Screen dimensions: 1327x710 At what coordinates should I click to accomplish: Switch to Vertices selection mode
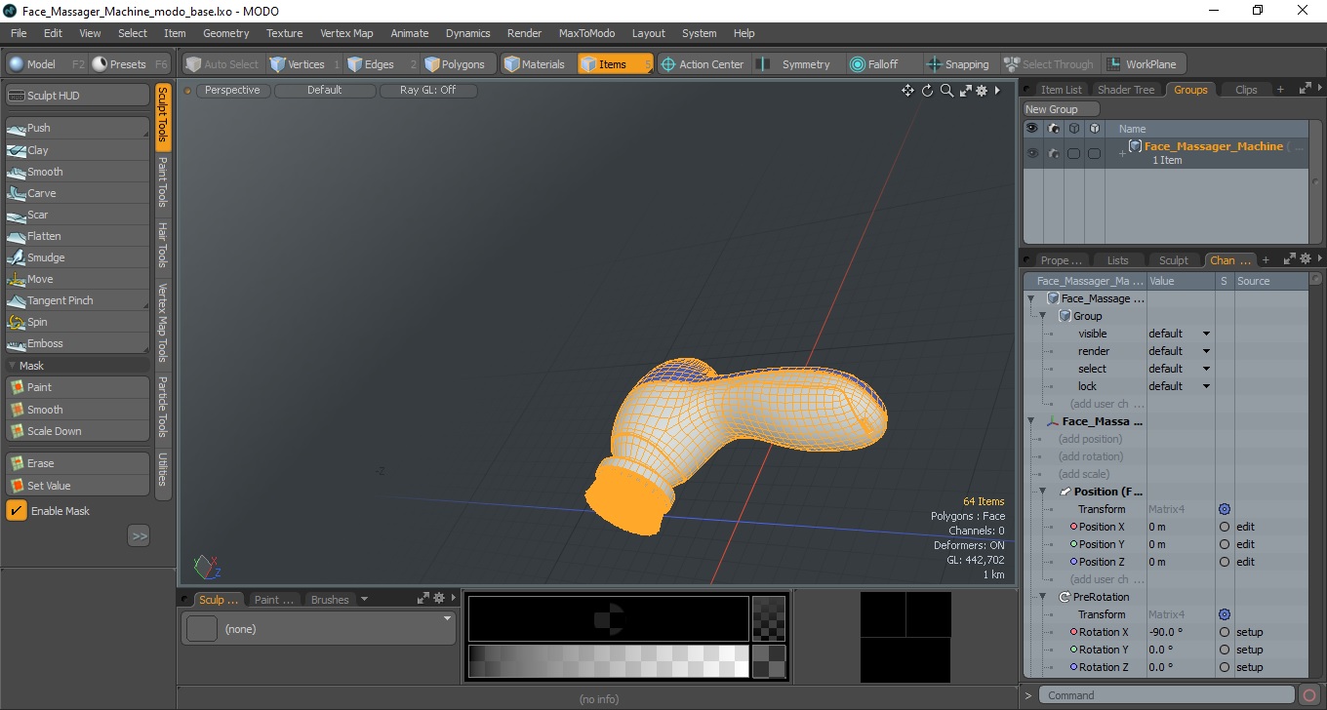coord(303,64)
